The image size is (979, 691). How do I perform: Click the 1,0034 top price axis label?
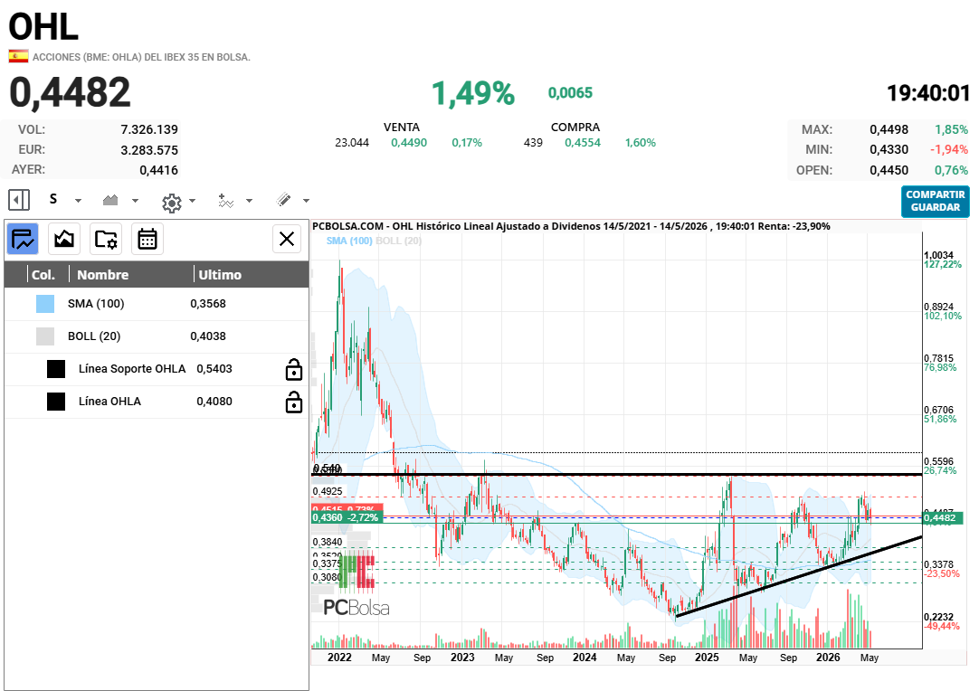click(938, 255)
